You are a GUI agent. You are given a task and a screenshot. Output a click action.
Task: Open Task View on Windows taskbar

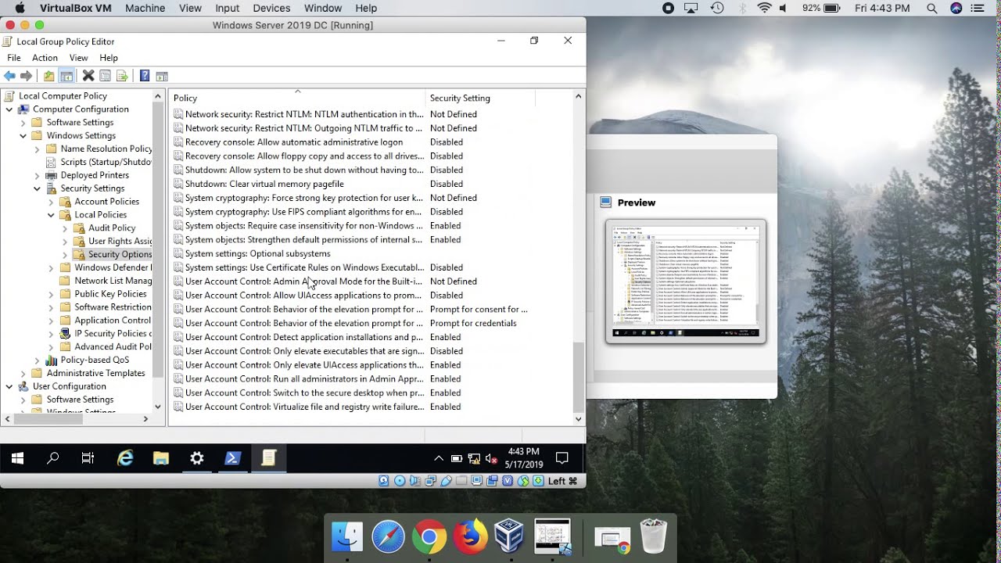pos(88,458)
